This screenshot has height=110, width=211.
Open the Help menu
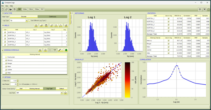(11, 6)
